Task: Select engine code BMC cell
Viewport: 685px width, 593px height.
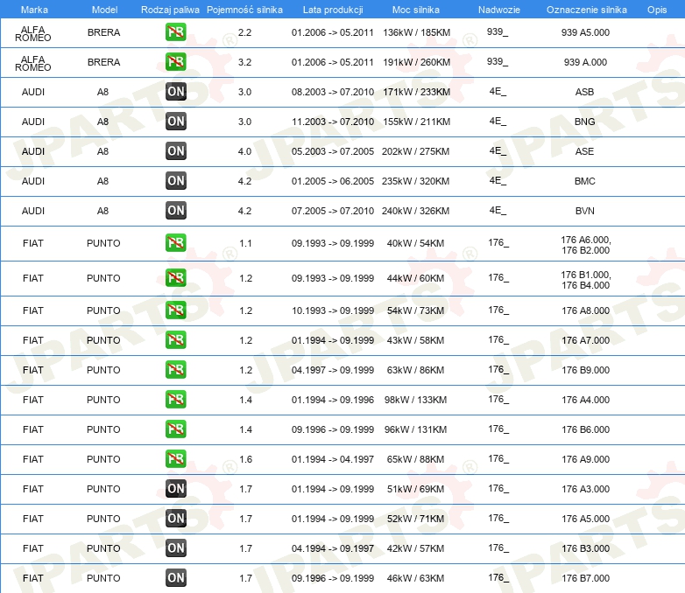Action: [584, 181]
